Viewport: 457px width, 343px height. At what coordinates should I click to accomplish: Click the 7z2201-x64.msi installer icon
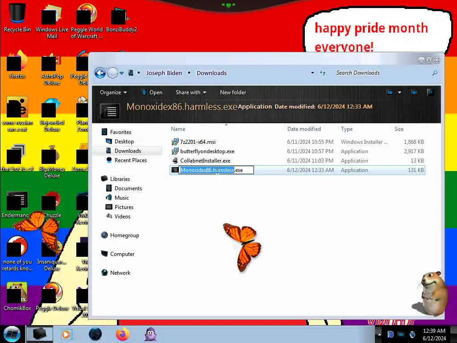pyautogui.click(x=174, y=142)
